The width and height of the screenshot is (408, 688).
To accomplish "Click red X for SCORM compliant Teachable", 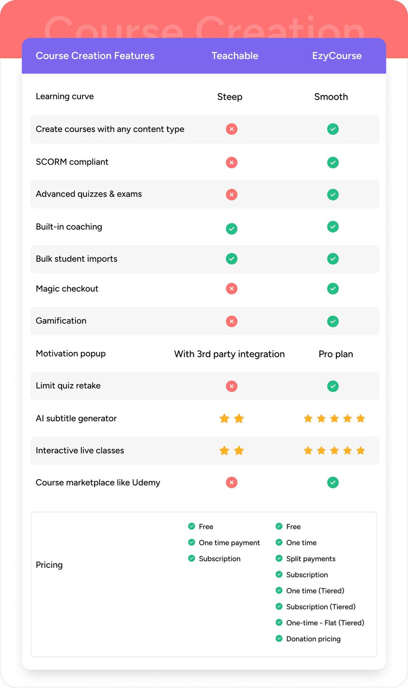I will (x=232, y=162).
